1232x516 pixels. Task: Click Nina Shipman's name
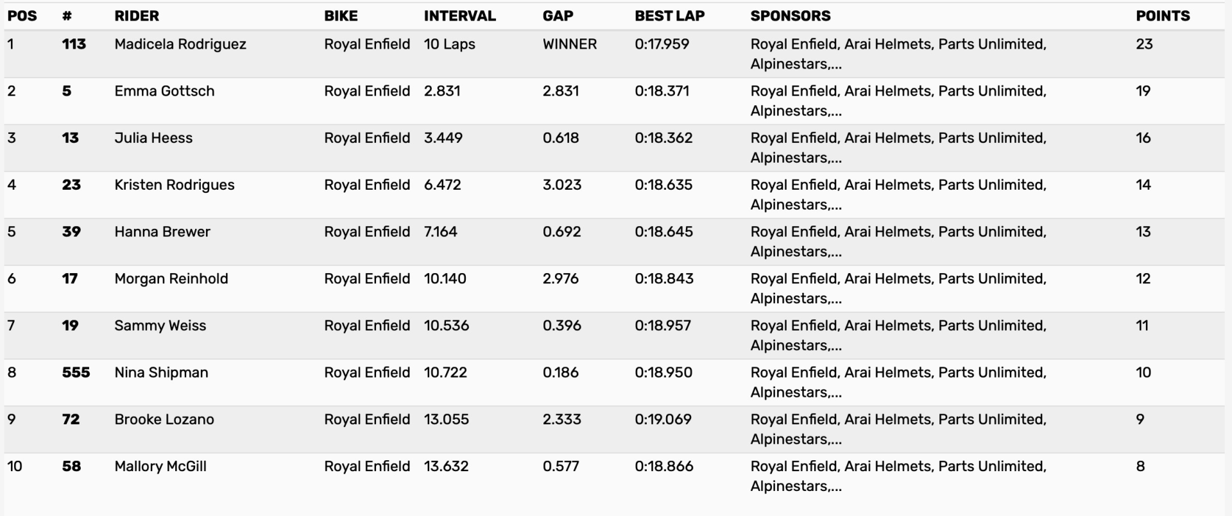(161, 372)
